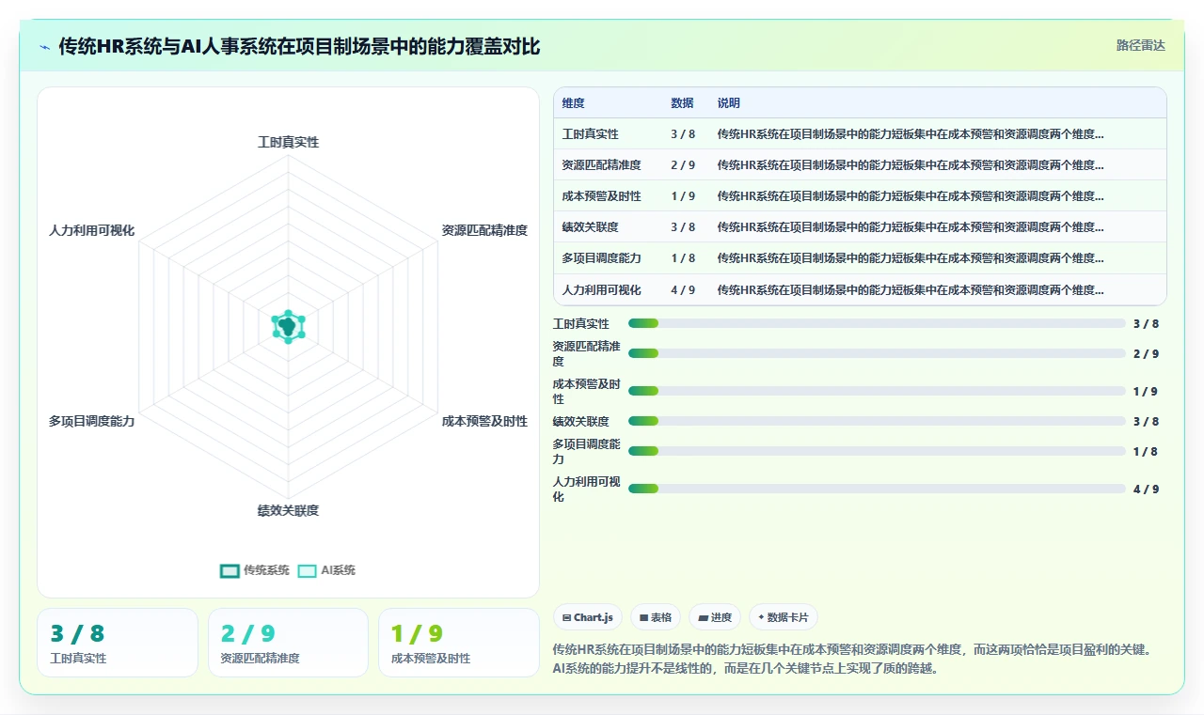Image resolution: width=1204 pixels, height=715 pixels.
Task: Click the 1 / 9 成本预警及时性 stat card
Action: pyautogui.click(x=459, y=643)
